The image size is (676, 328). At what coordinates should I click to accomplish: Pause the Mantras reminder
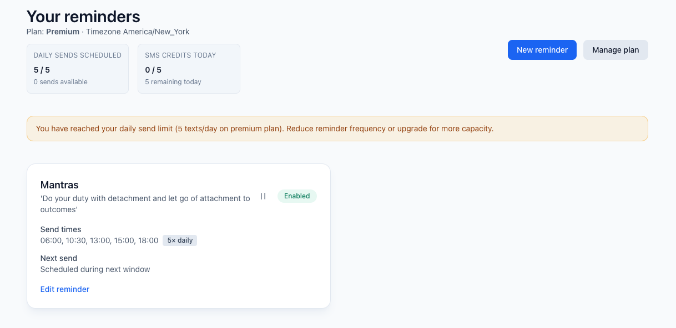point(263,196)
